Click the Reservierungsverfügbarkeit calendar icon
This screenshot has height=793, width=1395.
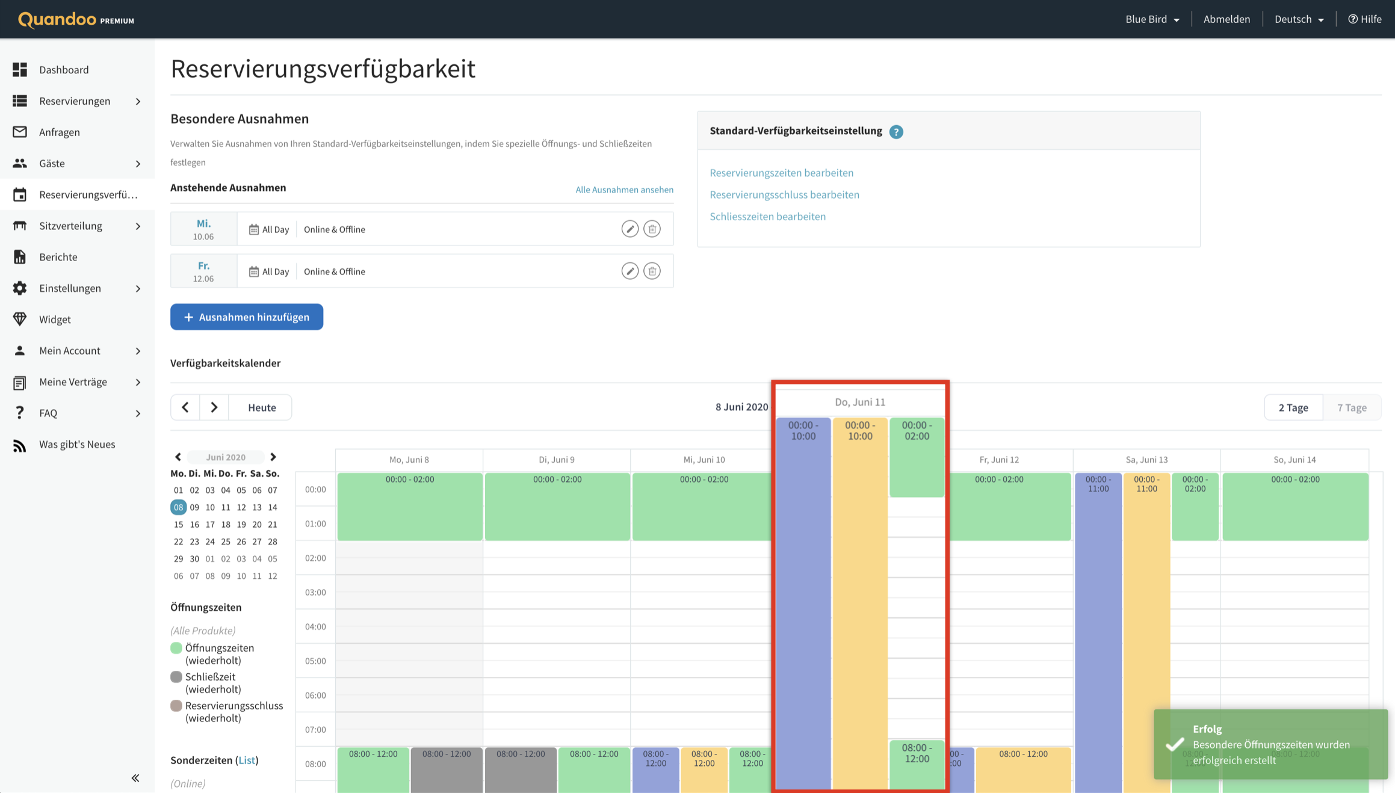20,194
